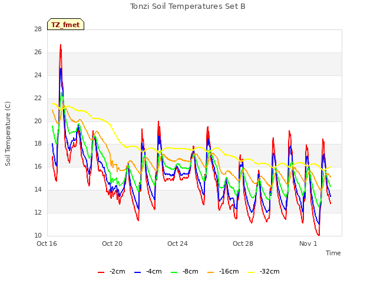
Task: Click the Nov 1 x-axis tick label
Action: pyautogui.click(x=308, y=243)
